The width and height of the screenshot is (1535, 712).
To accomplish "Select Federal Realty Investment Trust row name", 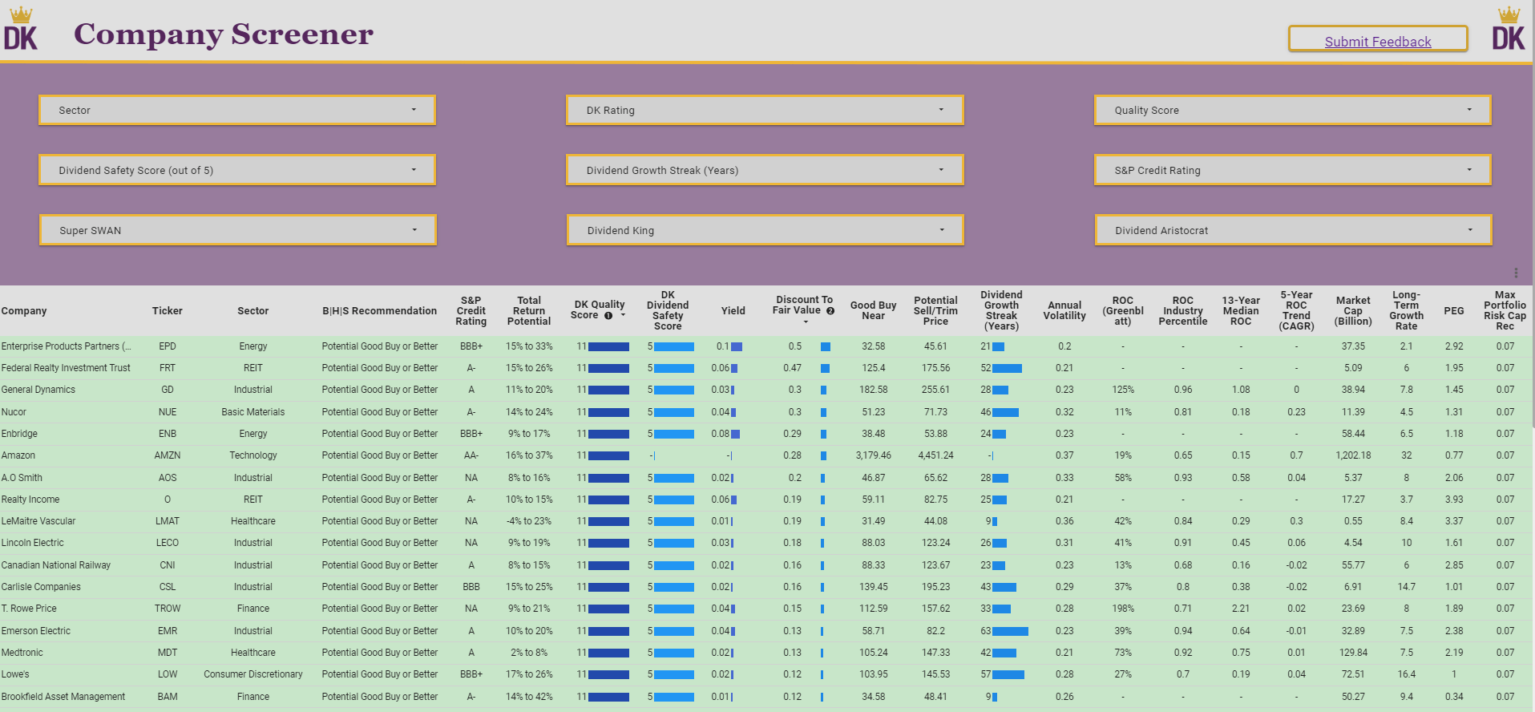I will [66, 368].
